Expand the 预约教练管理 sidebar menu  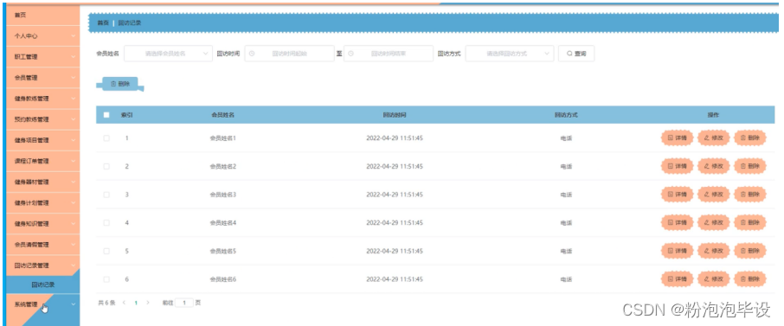42,119
